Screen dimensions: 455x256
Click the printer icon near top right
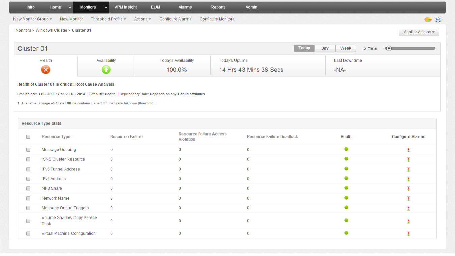pos(438,19)
